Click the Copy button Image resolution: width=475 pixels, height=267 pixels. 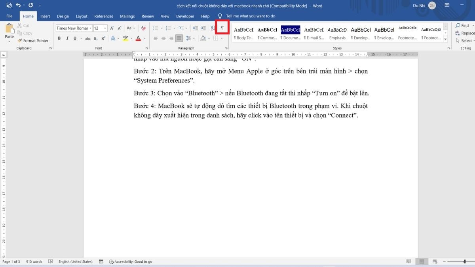pos(25,33)
